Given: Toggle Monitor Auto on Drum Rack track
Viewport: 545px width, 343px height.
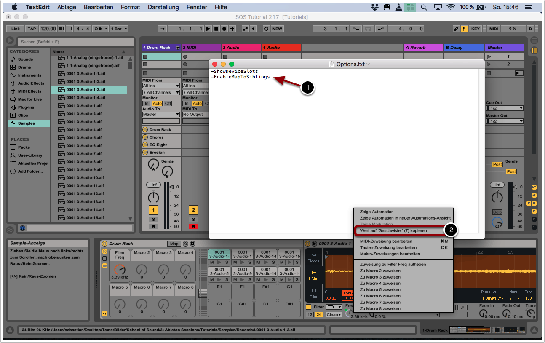Looking at the screenshot, I should coord(157,103).
